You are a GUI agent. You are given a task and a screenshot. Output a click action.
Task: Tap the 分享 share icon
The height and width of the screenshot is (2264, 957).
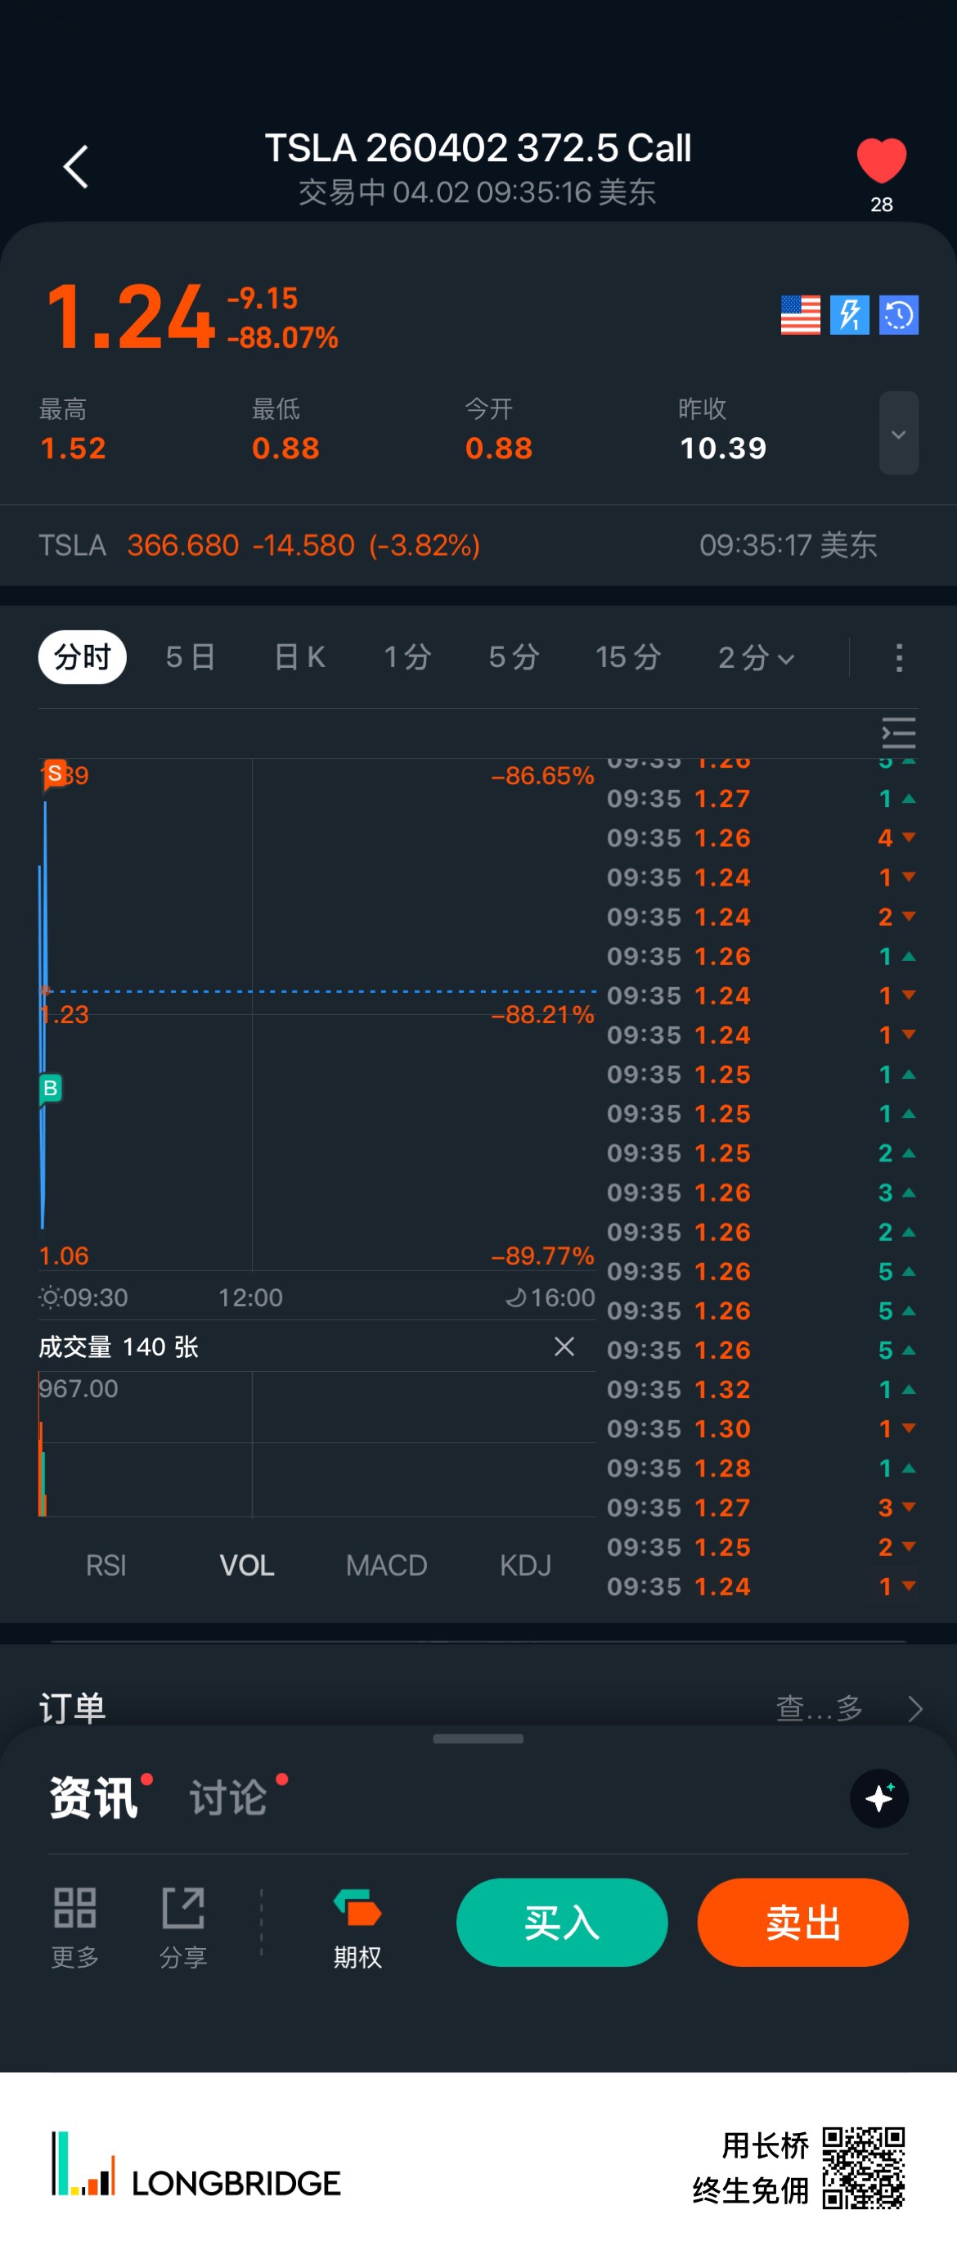click(182, 1922)
